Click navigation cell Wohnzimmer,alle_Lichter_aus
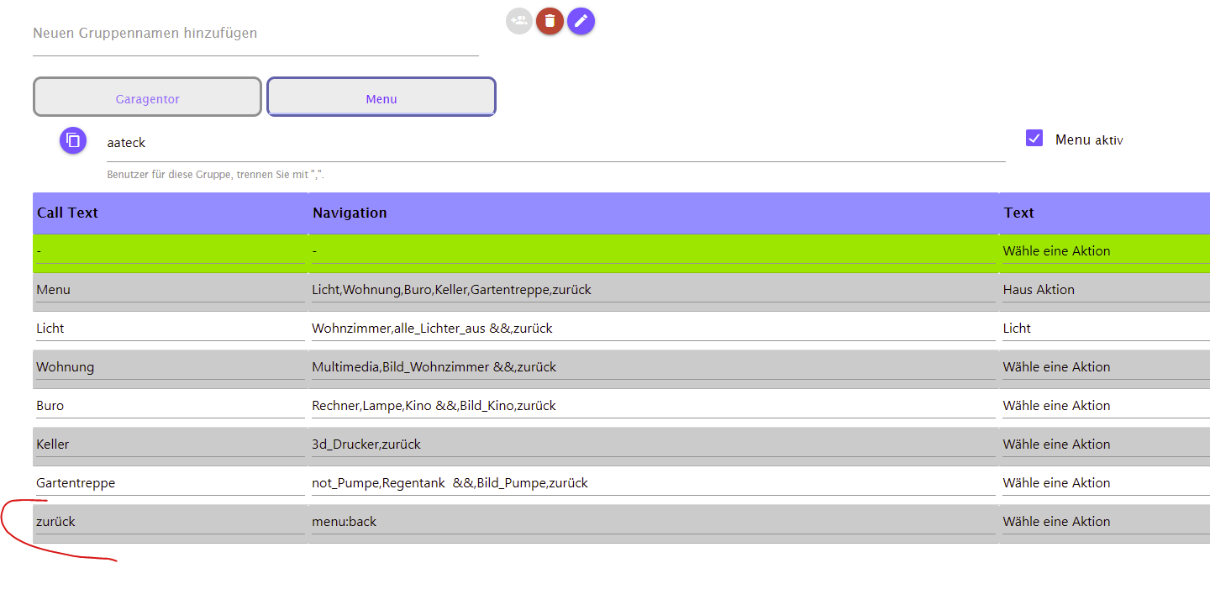The height and width of the screenshot is (605, 1210). tap(654, 329)
